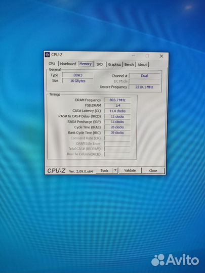Click the empty Command Rate (CR) field
Image resolution: width=205 pixels, height=273 pixels.
tap(117, 138)
